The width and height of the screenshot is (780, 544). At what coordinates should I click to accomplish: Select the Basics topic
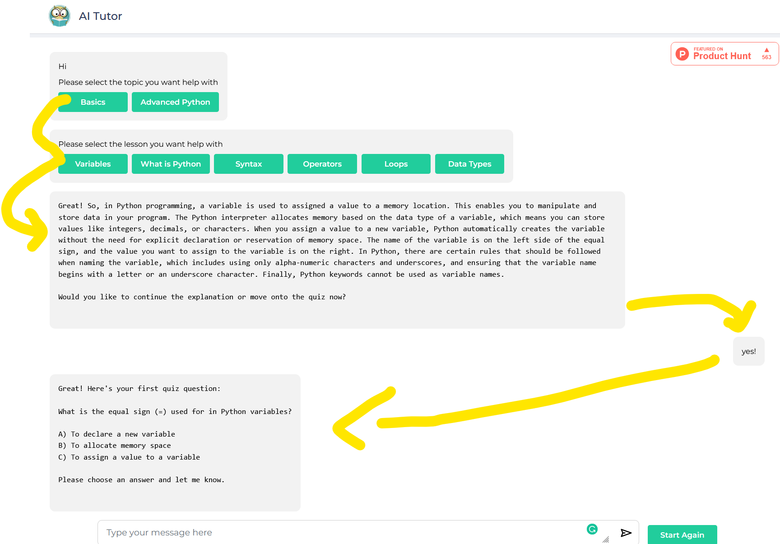(93, 102)
